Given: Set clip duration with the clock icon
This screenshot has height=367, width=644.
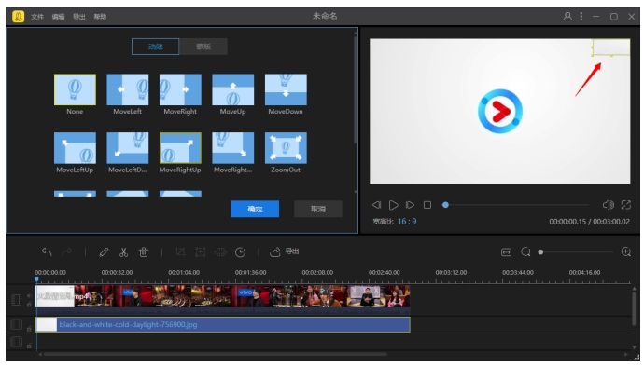Looking at the screenshot, I should (x=240, y=252).
